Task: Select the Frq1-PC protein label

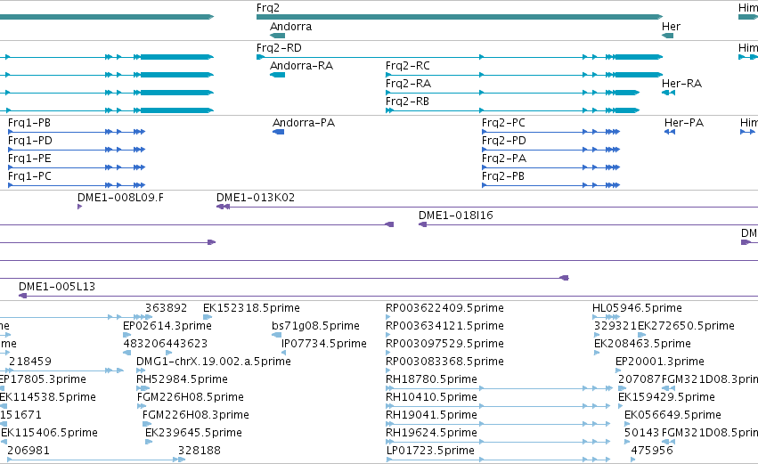Action: (x=29, y=176)
